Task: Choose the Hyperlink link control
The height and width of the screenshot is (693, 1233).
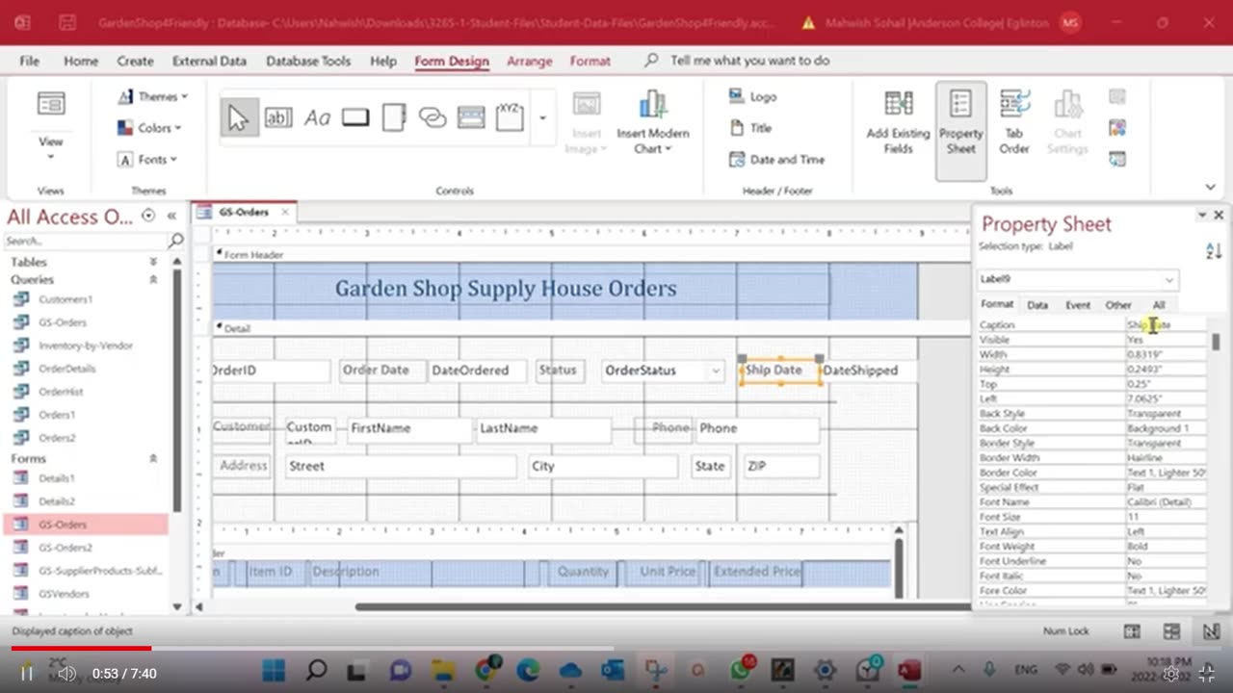Action: pyautogui.click(x=433, y=117)
